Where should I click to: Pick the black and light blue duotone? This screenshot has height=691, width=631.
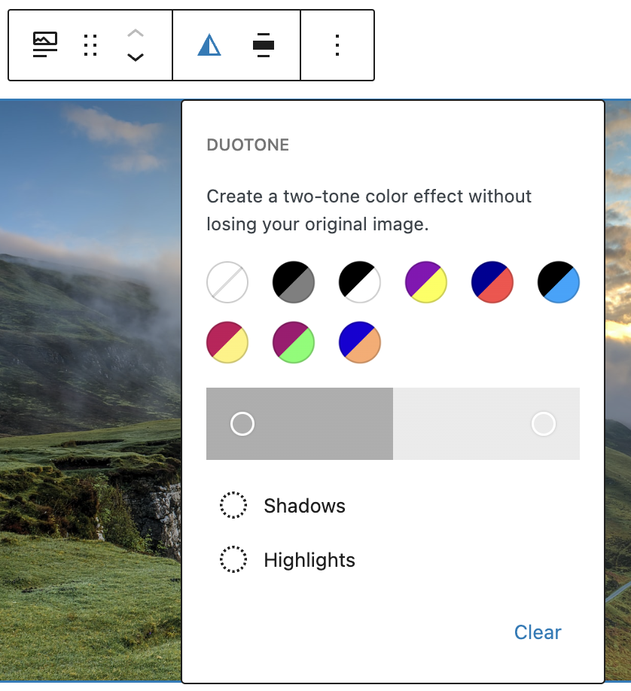[559, 282]
